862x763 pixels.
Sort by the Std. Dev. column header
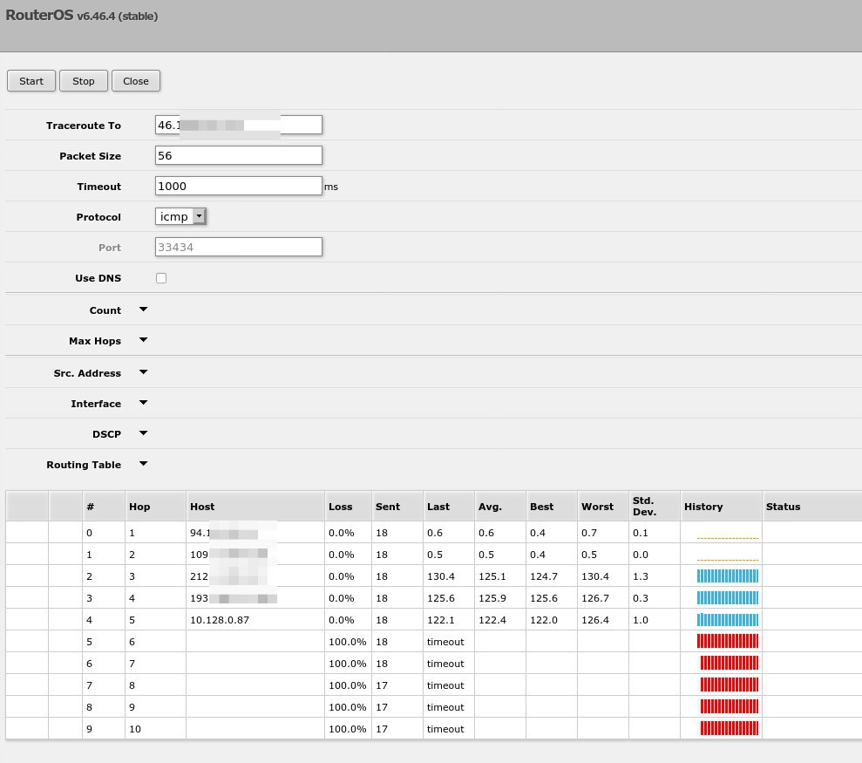[x=655, y=506]
